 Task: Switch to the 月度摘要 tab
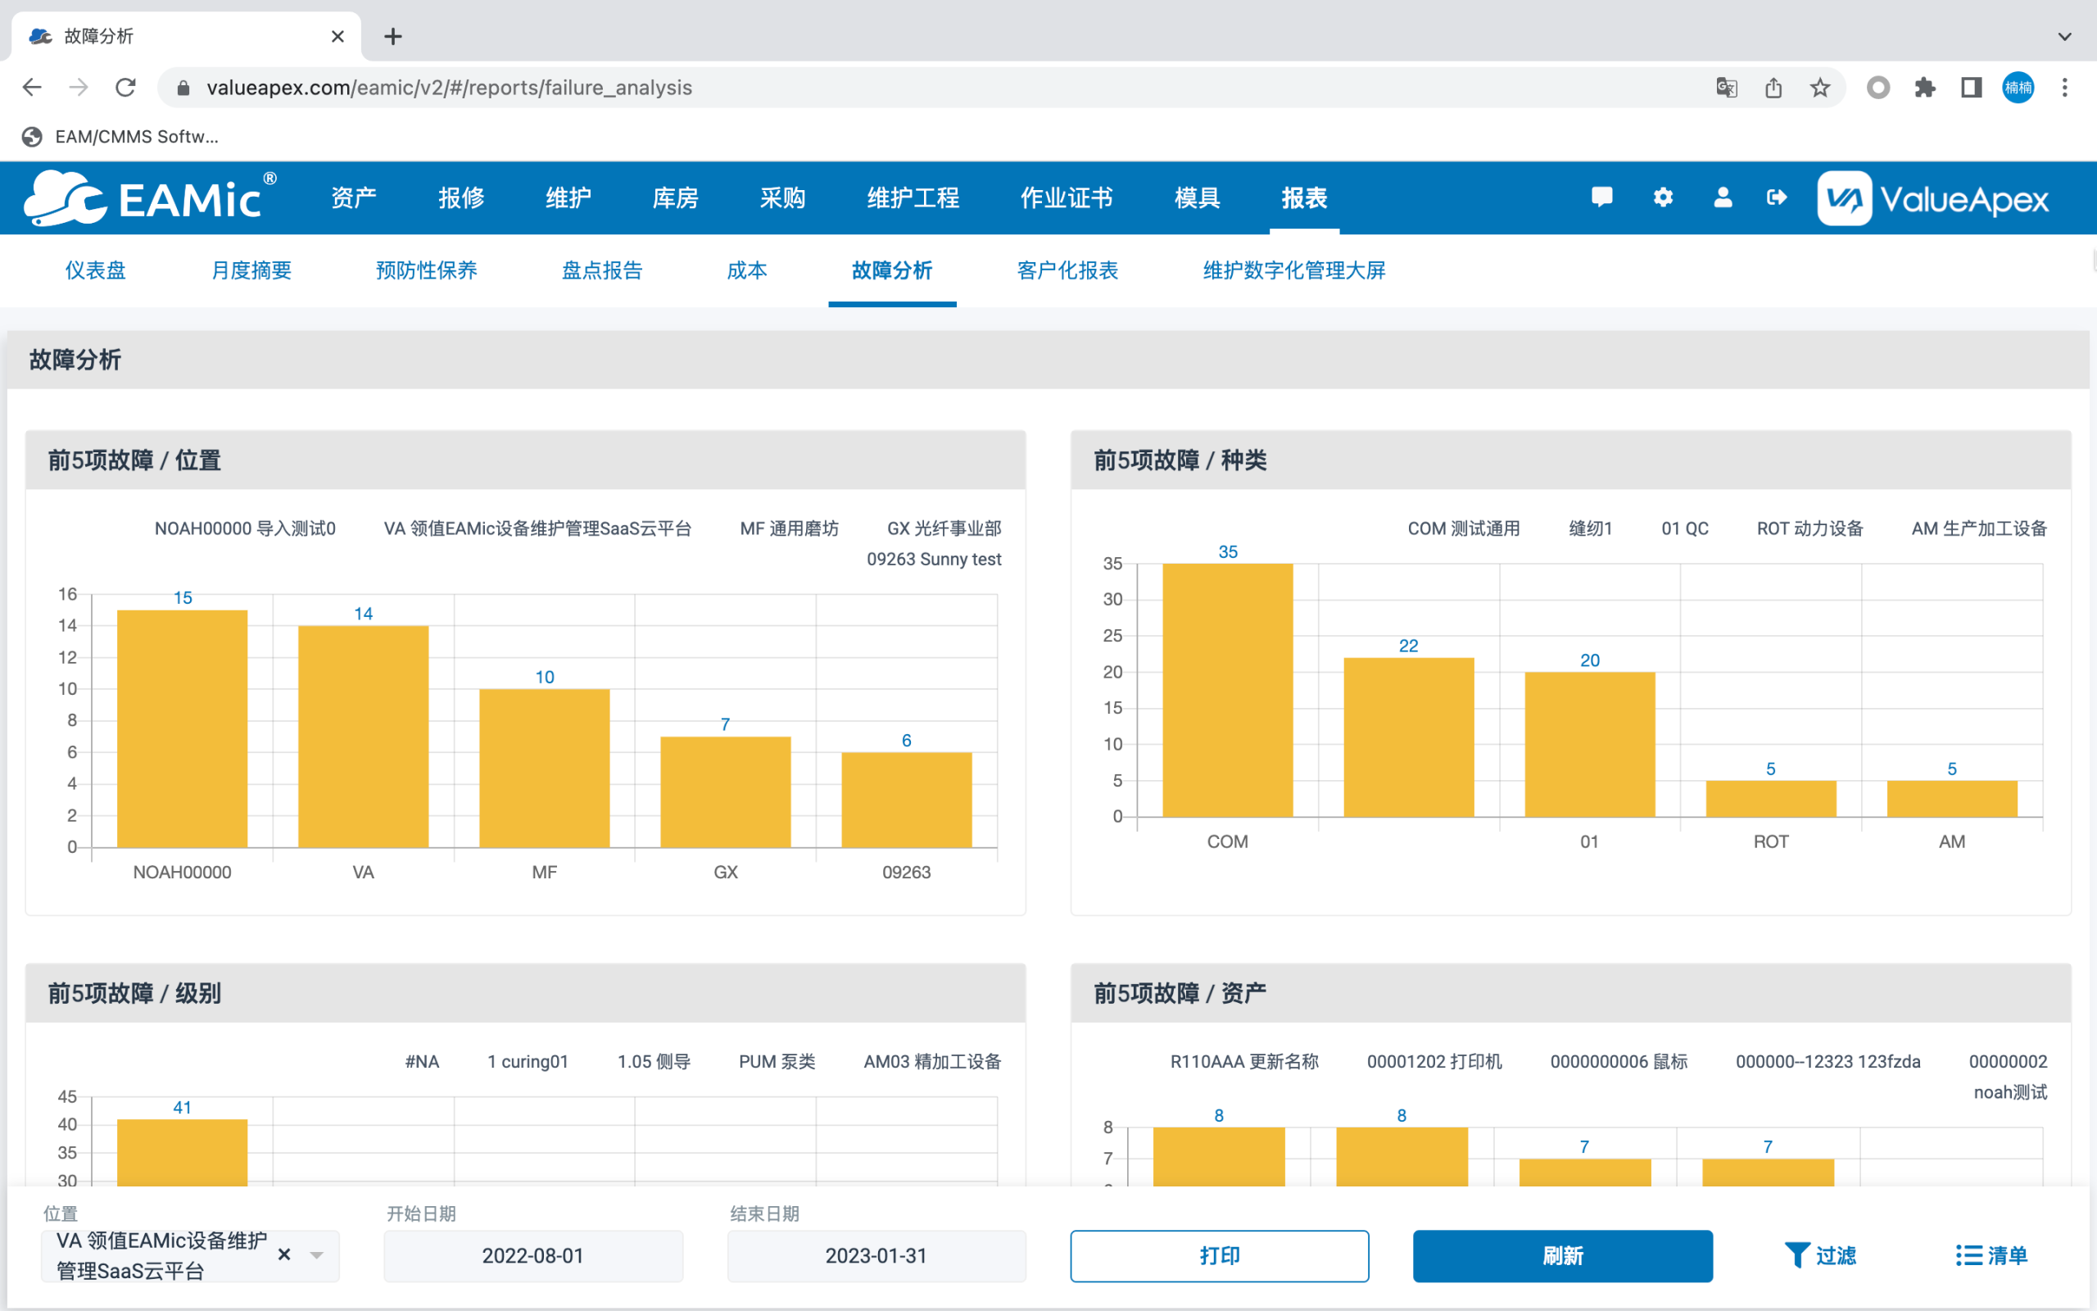point(251,270)
